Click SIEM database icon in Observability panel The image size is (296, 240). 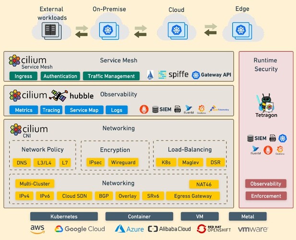(x=155, y=109)
